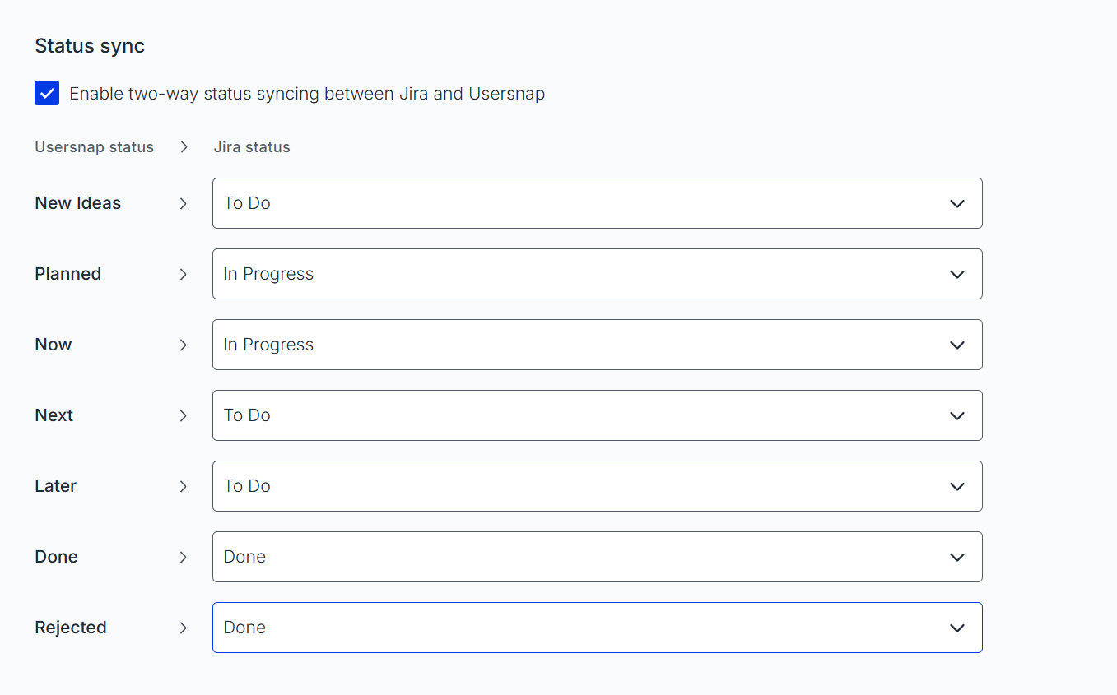Click the right arrow beside Now label
This screenshot has height=695, width=1117.
184,345
